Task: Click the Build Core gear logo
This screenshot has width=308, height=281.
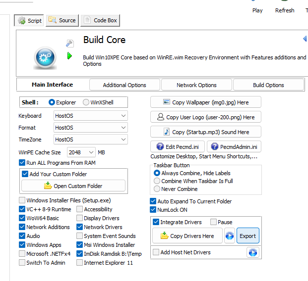Action: pos(45,58)
